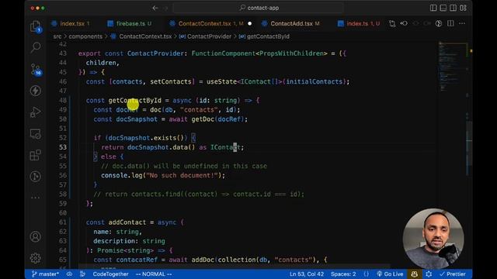Screen dimensions: 497x279
Task: Click Spaces: 2 indentation setting
Action: tap(343, 274)
